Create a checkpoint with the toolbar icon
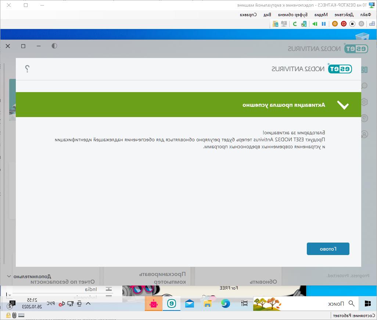Image resolution: width=377 pixels, height=320 pixels. pyautogui.click(x=304, y=24)
